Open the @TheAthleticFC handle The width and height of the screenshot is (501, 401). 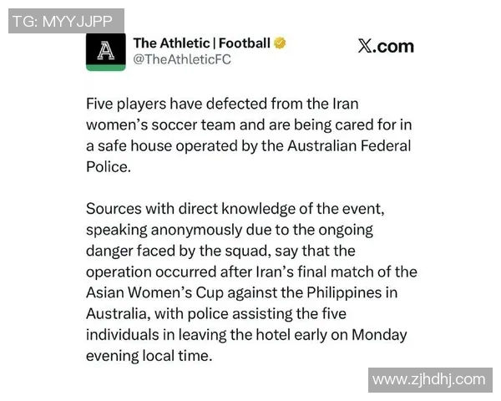click(x=181, y=59)
